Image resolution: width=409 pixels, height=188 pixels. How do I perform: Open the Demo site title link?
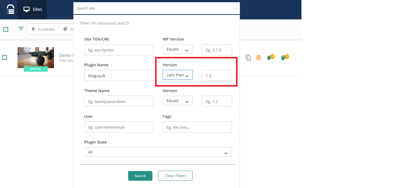[66, 55]
